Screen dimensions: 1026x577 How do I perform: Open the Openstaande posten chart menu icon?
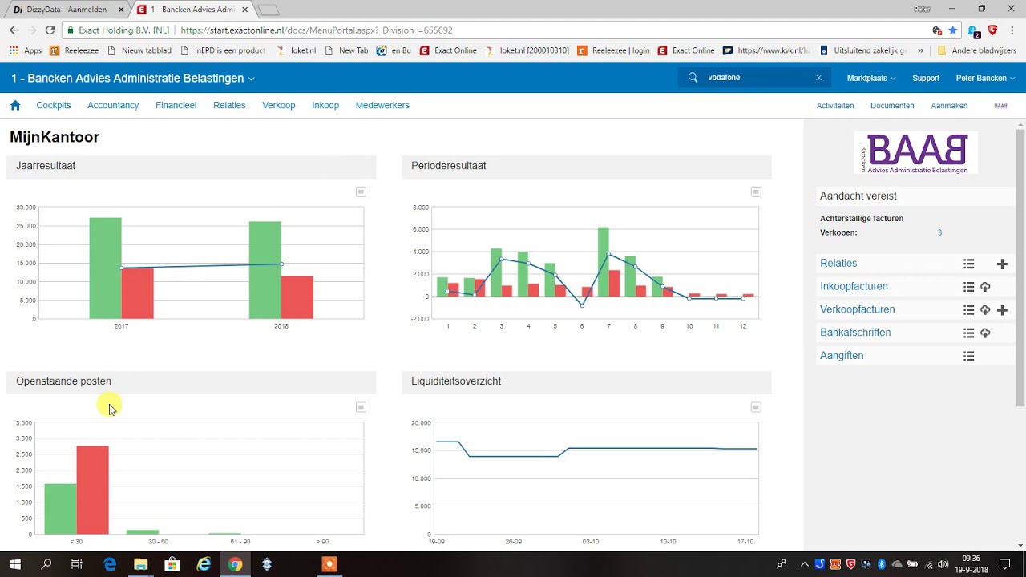[361, 407]
